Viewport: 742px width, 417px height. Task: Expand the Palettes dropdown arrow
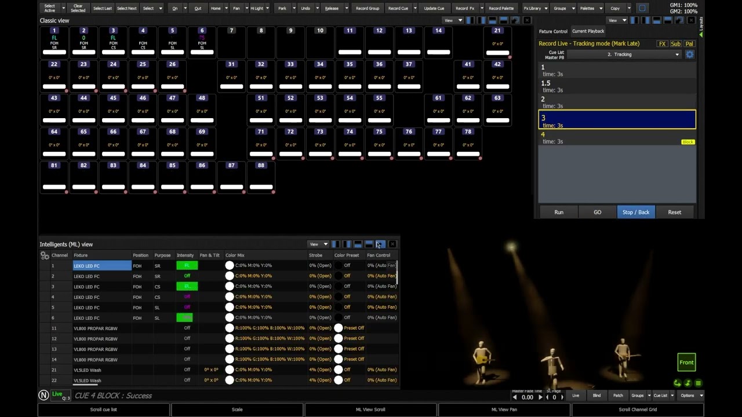pyautogui.click(x=601, y=8)
